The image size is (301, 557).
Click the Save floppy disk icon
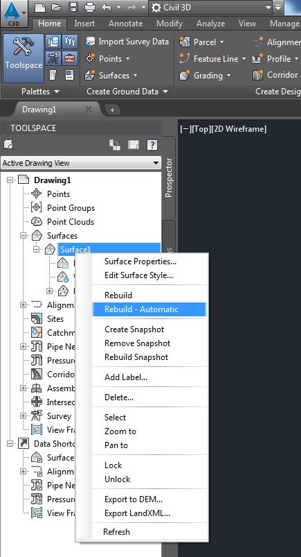[x=73, y=7]
